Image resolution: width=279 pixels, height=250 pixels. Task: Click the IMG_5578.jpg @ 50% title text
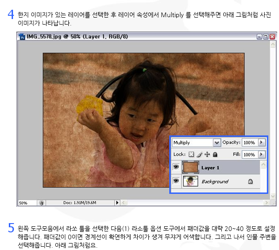(77, 37)
